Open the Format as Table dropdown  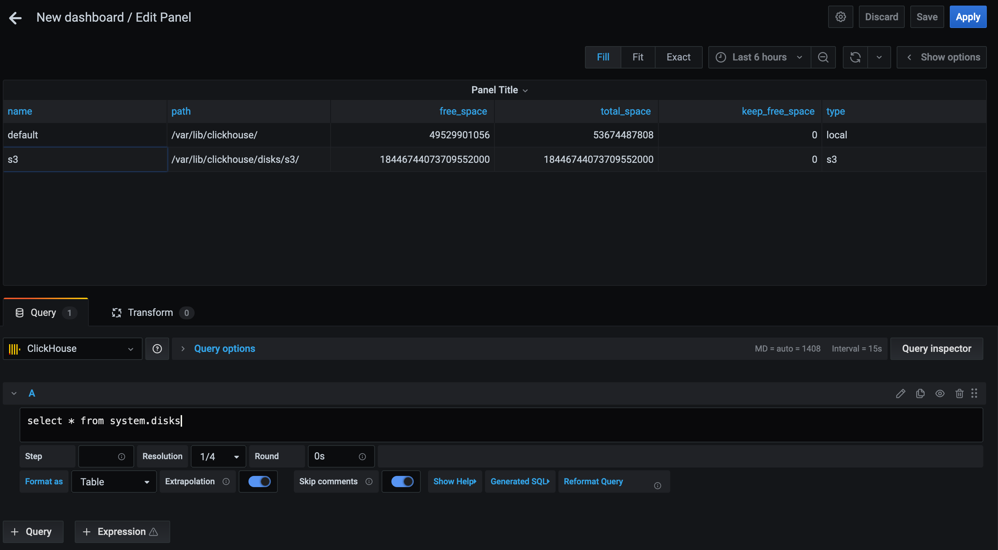(x=114, y=482)
